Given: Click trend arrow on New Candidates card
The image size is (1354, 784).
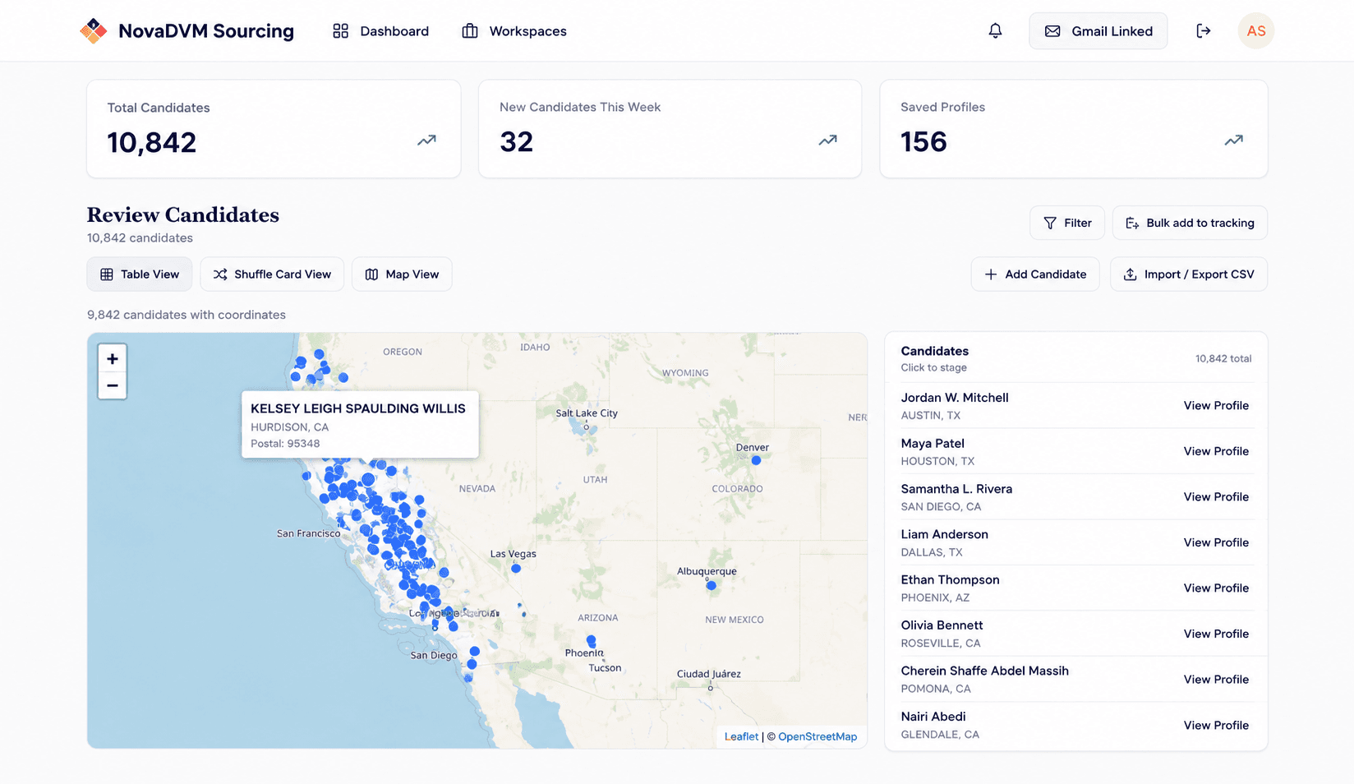Looking at the screenshot, I should click(x=827, y=141).
